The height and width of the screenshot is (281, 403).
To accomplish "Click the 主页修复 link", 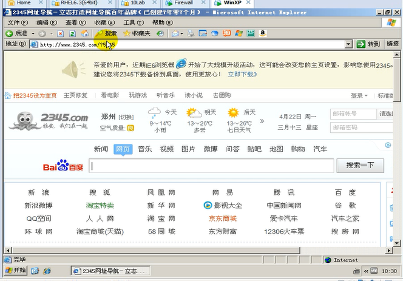I will click(75, 95).
